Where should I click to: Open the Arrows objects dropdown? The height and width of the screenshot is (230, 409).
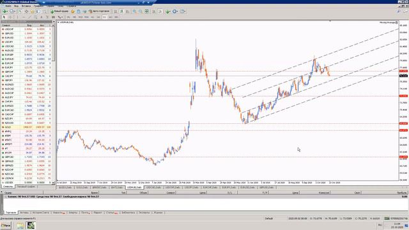pos(60,17)
